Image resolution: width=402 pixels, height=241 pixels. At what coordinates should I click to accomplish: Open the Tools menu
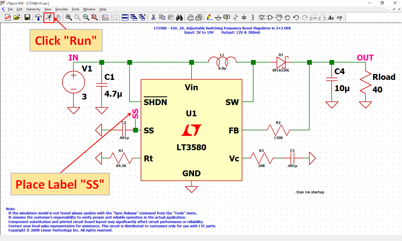coord(75,9)
